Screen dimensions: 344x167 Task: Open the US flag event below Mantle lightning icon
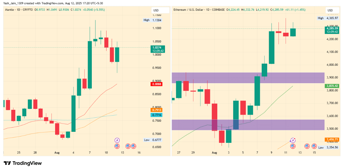coord(118,146)
